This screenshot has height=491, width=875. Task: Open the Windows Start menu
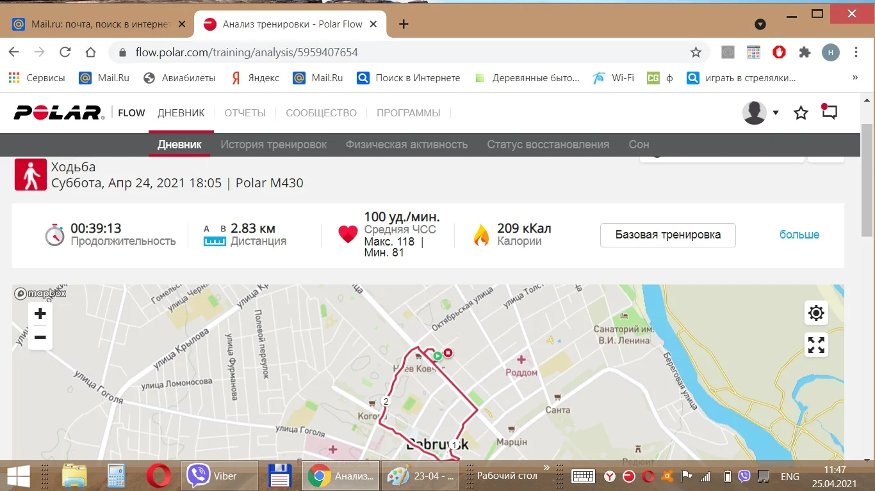tap(19, 476)
